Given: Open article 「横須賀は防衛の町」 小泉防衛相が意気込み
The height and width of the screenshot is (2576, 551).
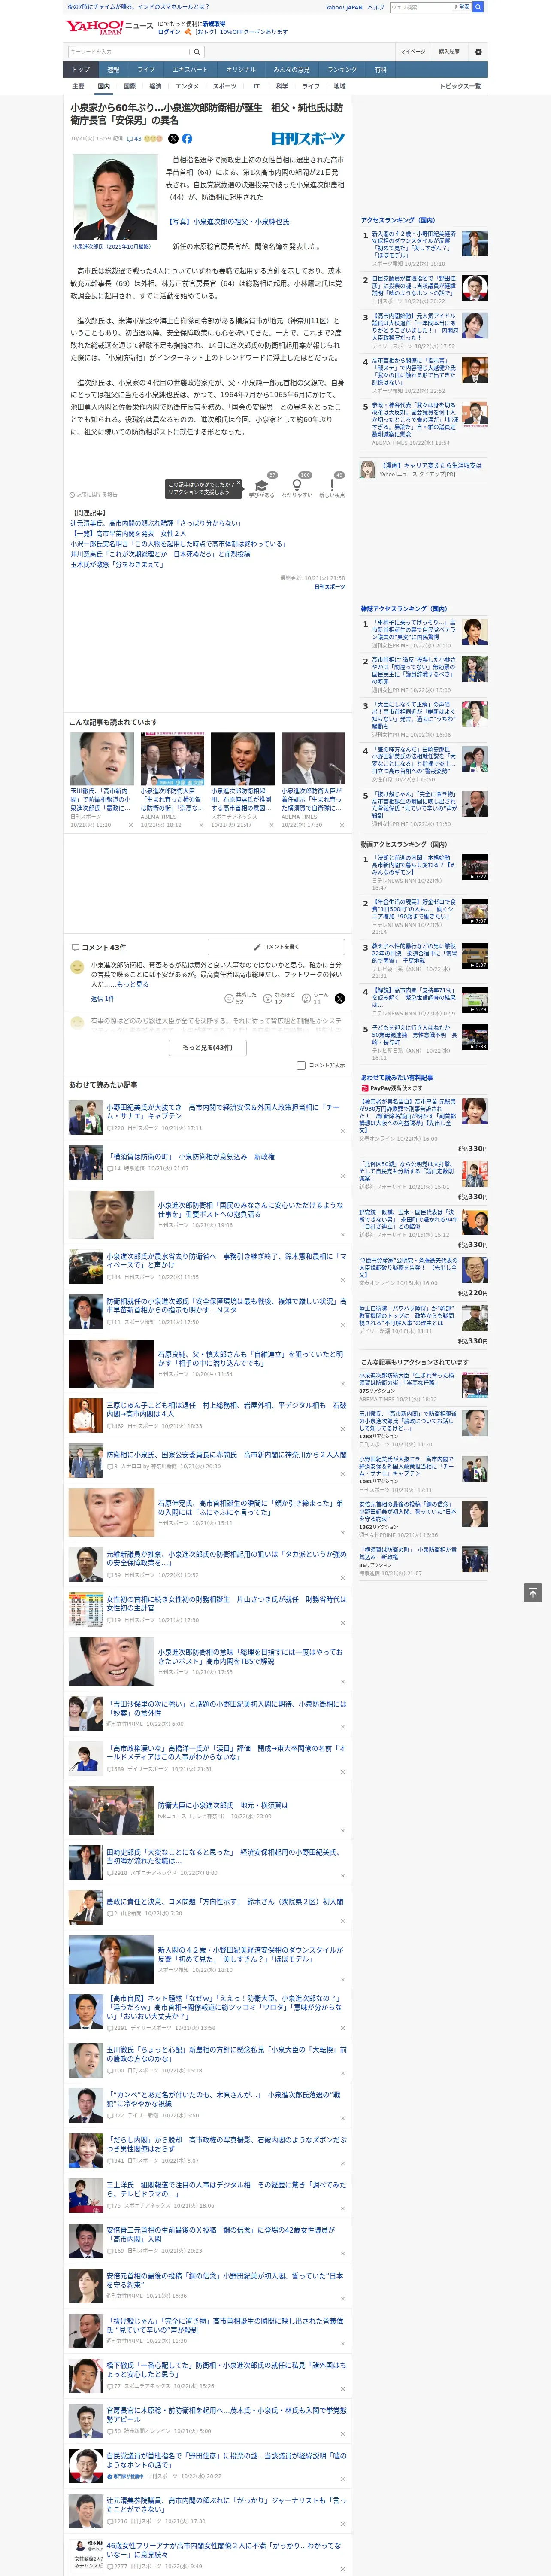Looking at the screenshot, I should click(190, 1156).
